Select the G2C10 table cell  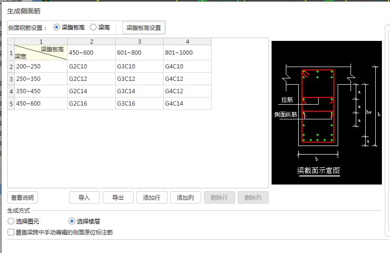pyautogui.click(x=91, y=67)
